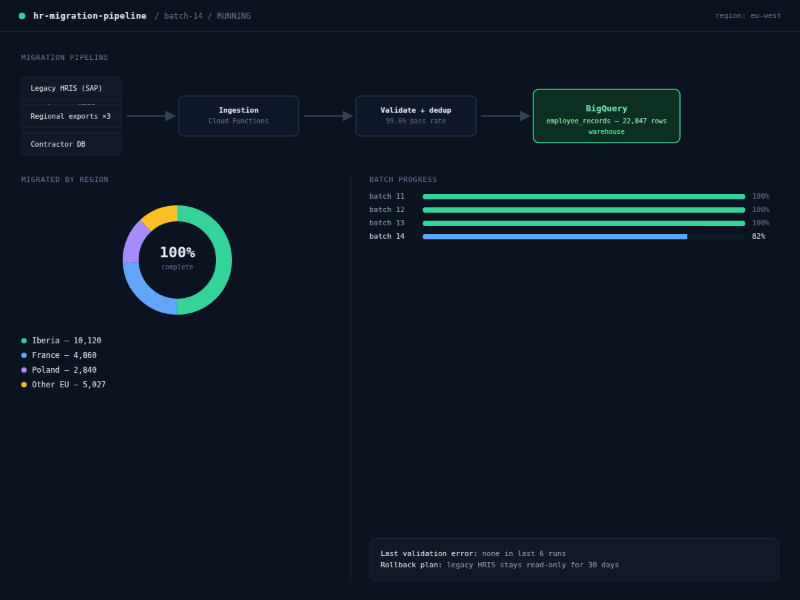Click the 100% value for batch 11

pyautogui.click(x=761, y=197)
